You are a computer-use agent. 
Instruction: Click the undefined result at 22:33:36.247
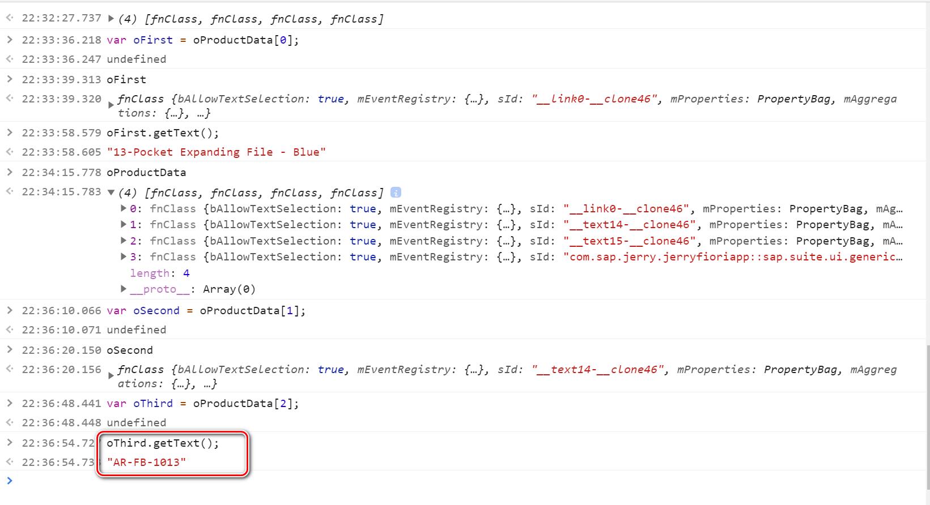click(x=137, y=59)
